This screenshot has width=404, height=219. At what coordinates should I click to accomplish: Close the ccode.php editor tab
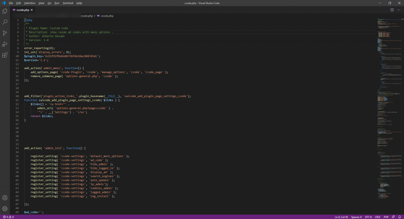(32, 10)
